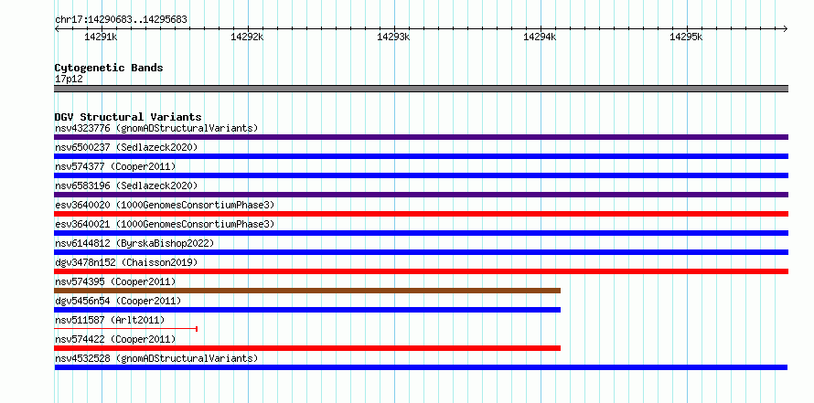This screenshot has width=814, height=403.
Task: Click the 14293k ruler tick label
Action: click(x=393, y=37)
